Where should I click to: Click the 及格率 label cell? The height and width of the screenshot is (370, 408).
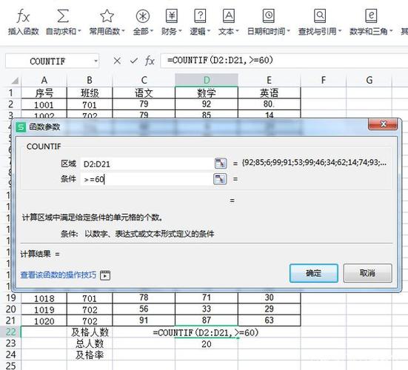(x=90, y=355)
